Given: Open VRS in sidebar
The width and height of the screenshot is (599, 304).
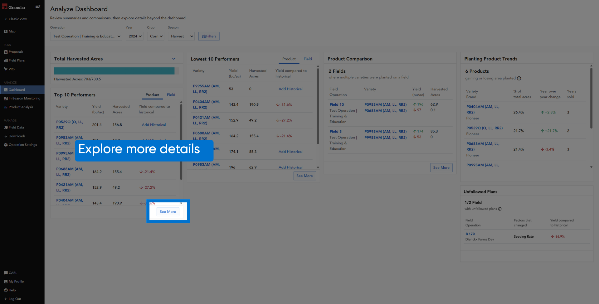Looking at the screenshot, I should (9, 69).
